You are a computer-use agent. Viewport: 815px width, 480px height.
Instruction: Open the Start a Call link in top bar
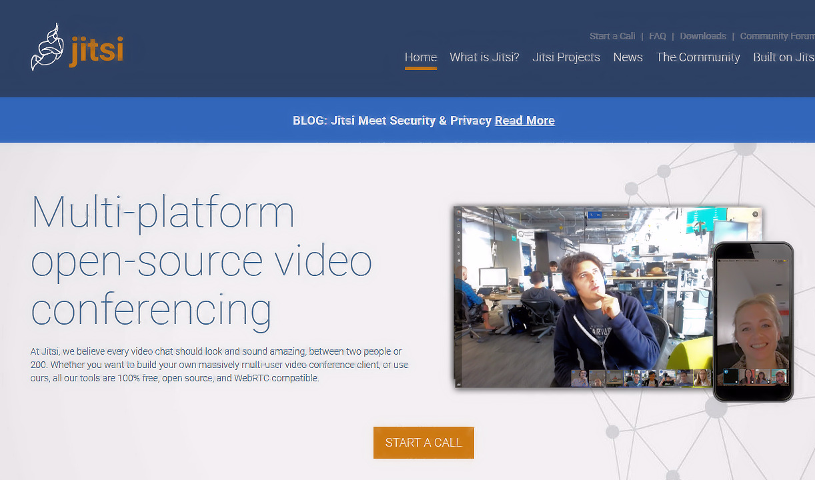612,36
